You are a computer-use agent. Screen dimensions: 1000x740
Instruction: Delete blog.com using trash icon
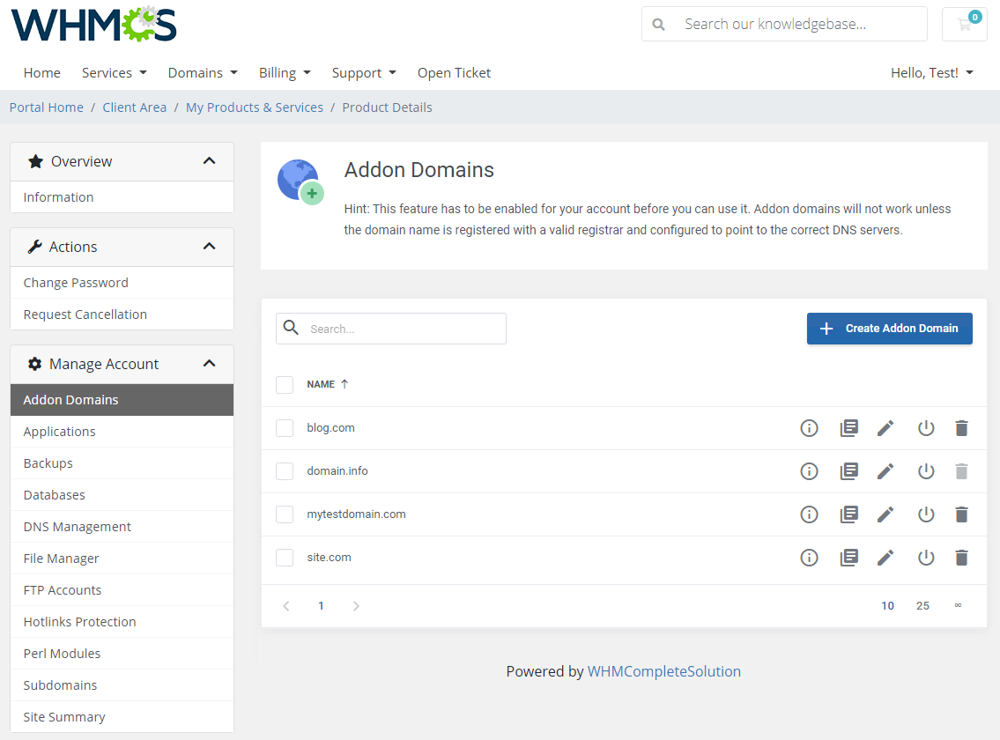click(962, 428)
